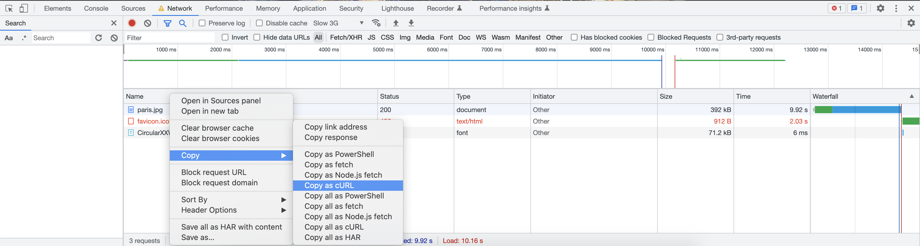Open network search with magnifier icon
The height and width of the screenshot is (246, 920).
pos(183,23)
